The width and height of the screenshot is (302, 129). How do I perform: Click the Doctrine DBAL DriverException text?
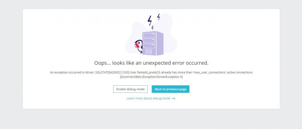[x=151, y=77]
